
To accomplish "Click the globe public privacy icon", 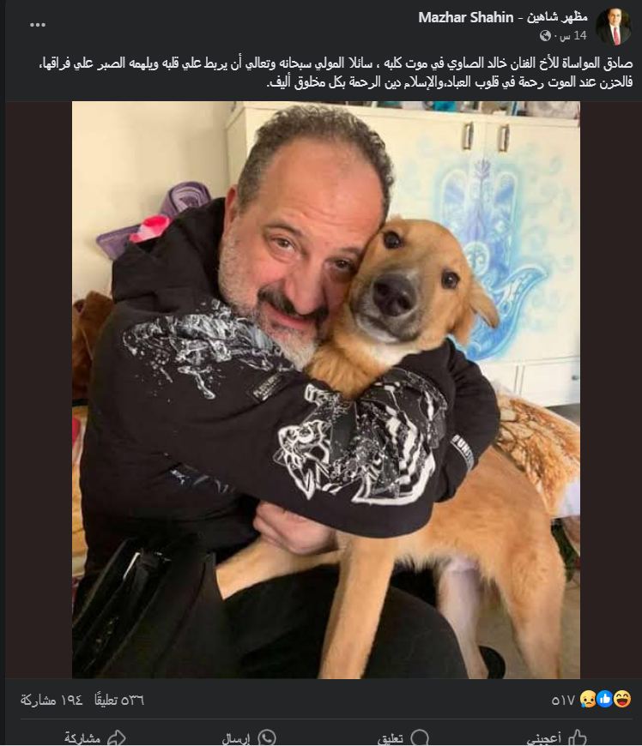I will [x=545, y=36].
